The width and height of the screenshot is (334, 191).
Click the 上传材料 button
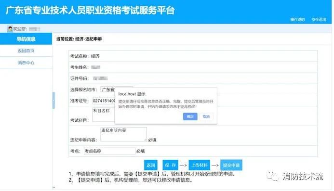coord(200,165)
